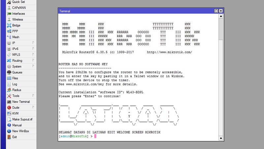Open the Quick Set menu label
Viewport: 264px width, 149px height.
pyautogui.click(x=18, y=2)
